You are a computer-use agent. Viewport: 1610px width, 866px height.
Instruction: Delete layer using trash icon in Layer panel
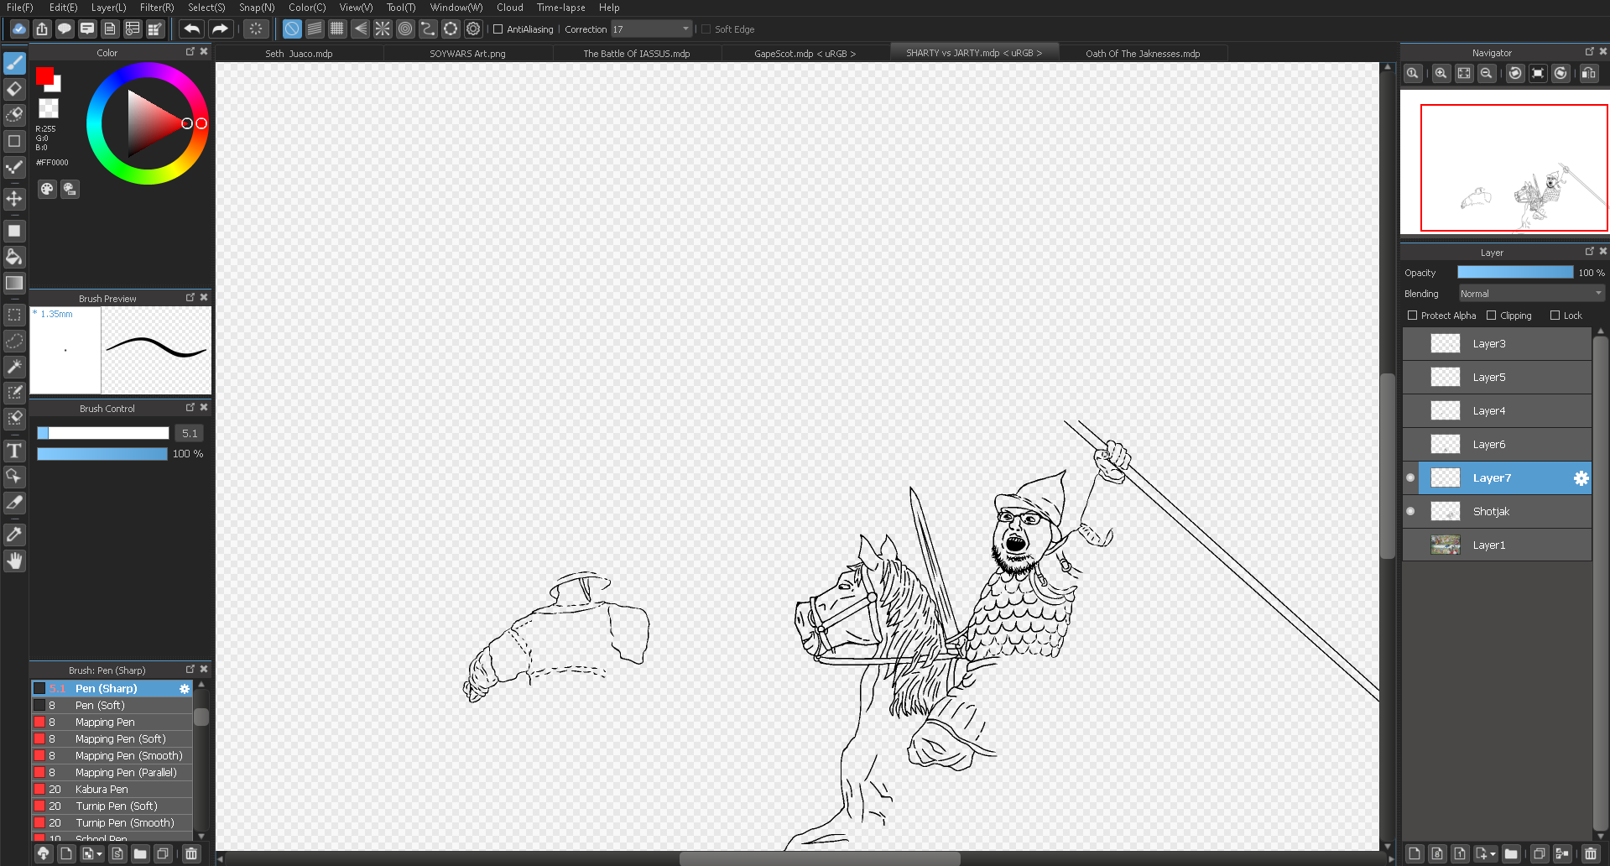[1590, 853]
